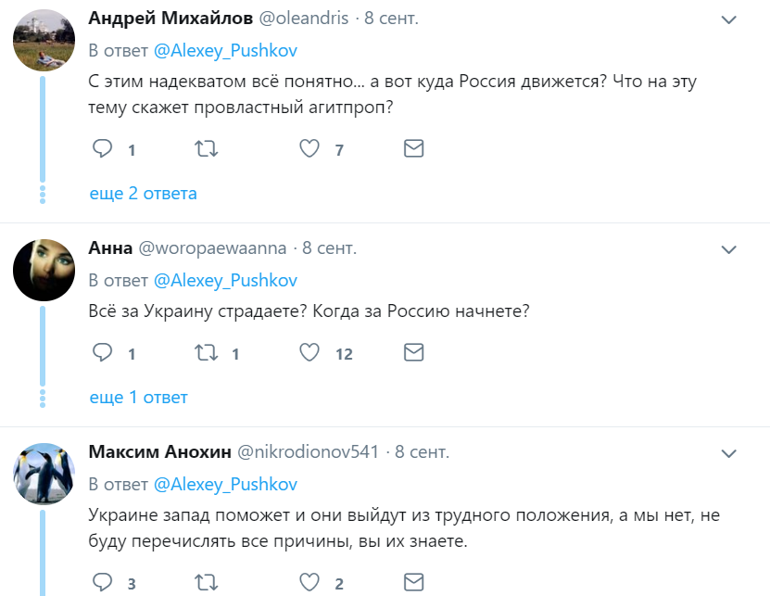770x596 pixels.
Task: Open @Alexey_Pushkov link in Анна's reply
Action: click(225, 281)
